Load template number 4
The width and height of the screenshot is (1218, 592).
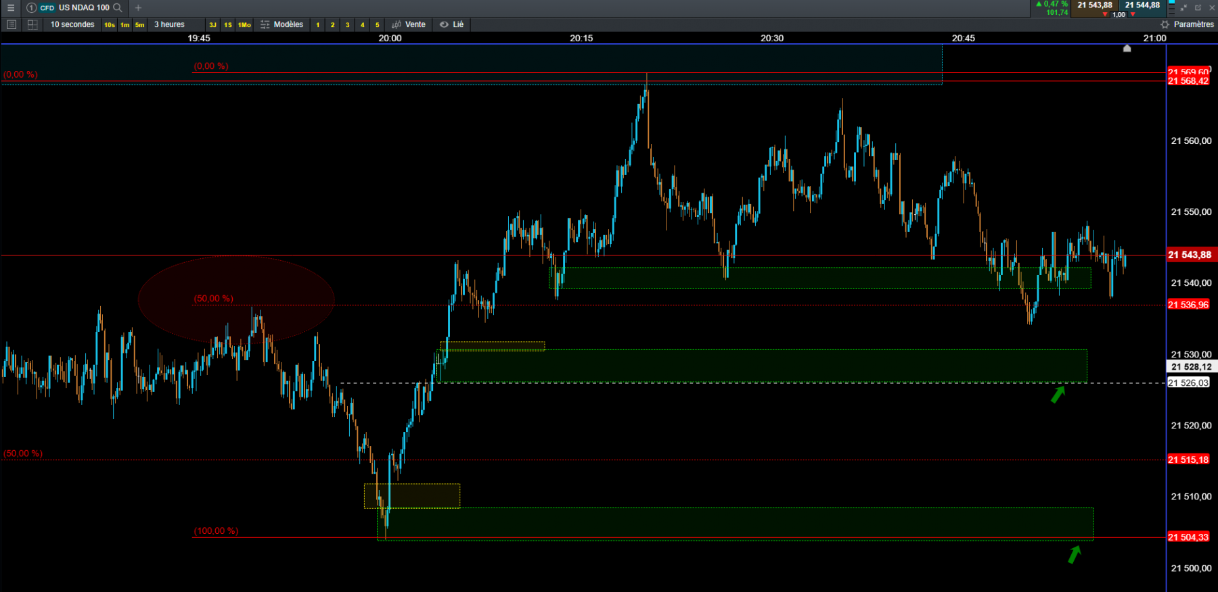363,25
